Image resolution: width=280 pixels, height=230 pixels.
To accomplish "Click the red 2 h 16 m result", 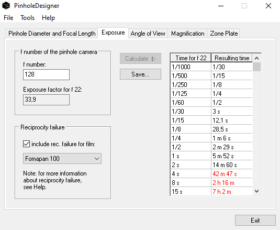I will pyautogui.click(x=232, y=183).
